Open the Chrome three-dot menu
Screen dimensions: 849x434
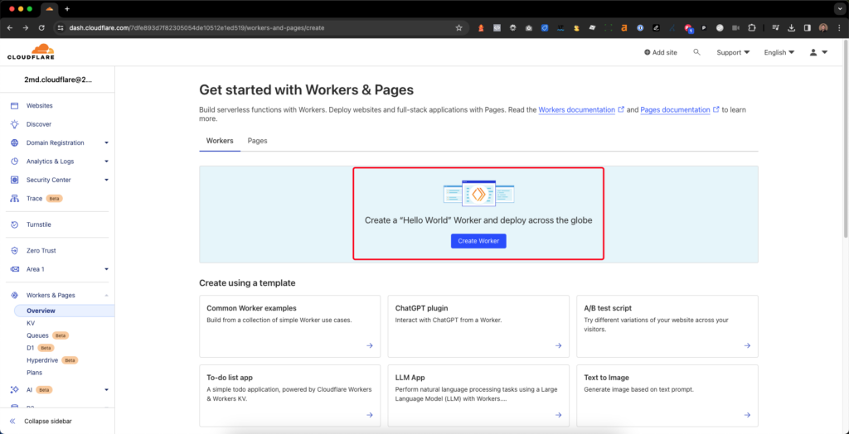[x=839, y=27]
